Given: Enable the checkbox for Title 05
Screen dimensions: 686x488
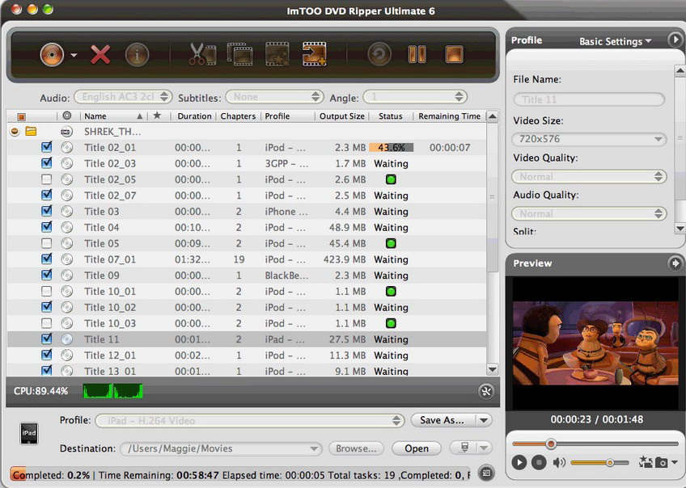Looking at the screenshot, I should [46, 243].
